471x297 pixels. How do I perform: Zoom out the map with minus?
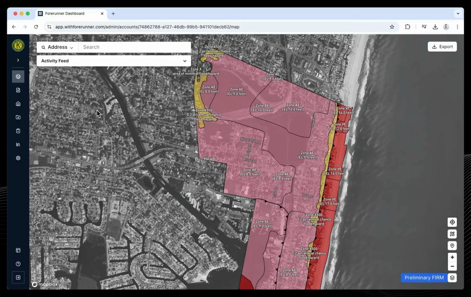[x=452, y=266]
